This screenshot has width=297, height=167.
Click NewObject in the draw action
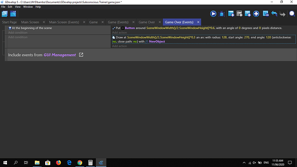point(157,41)
